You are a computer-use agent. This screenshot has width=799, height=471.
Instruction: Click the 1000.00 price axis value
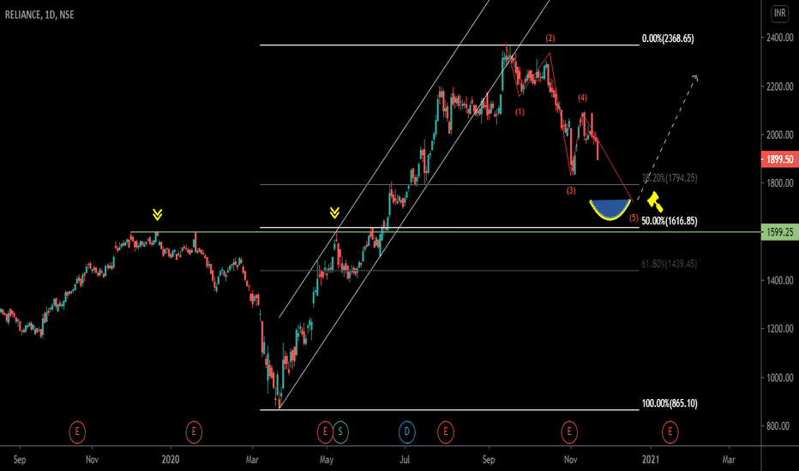click(x=779, y=378)
